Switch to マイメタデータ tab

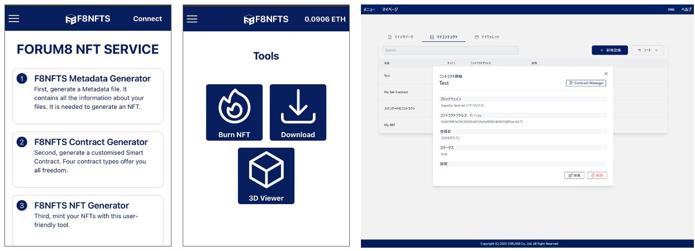401,37
